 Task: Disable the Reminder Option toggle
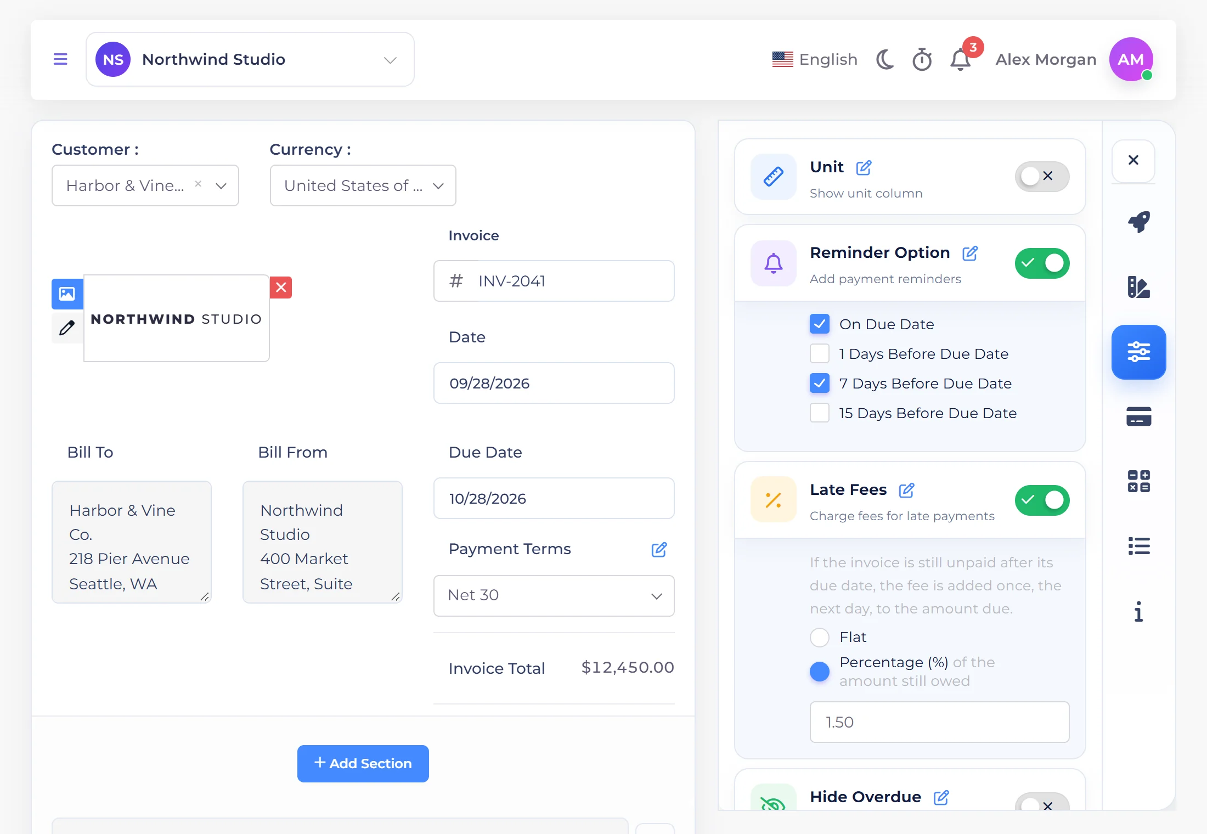pos(1042,263)
